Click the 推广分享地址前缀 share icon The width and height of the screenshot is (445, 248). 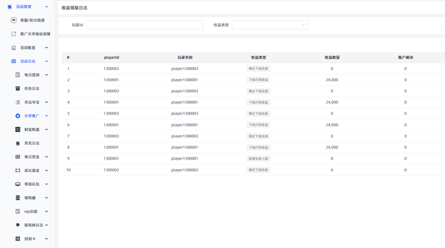[13, 34]
